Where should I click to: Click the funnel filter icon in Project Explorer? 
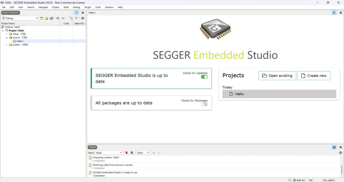(x=76, y=18)
